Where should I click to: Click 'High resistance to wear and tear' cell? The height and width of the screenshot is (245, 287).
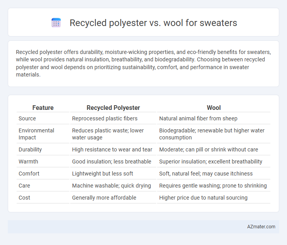tap(112, 149)
